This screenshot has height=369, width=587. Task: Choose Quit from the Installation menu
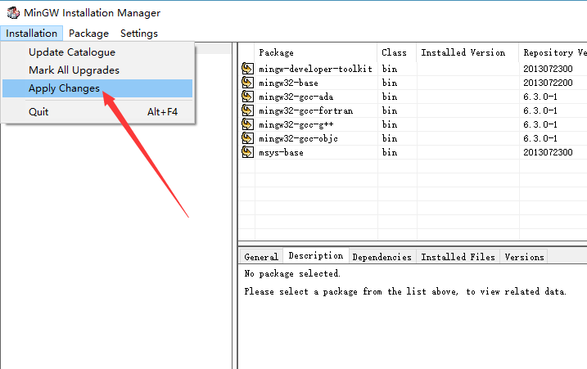[x=97, y=112]
